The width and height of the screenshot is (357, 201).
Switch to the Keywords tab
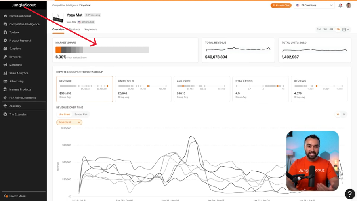(91, 30)
